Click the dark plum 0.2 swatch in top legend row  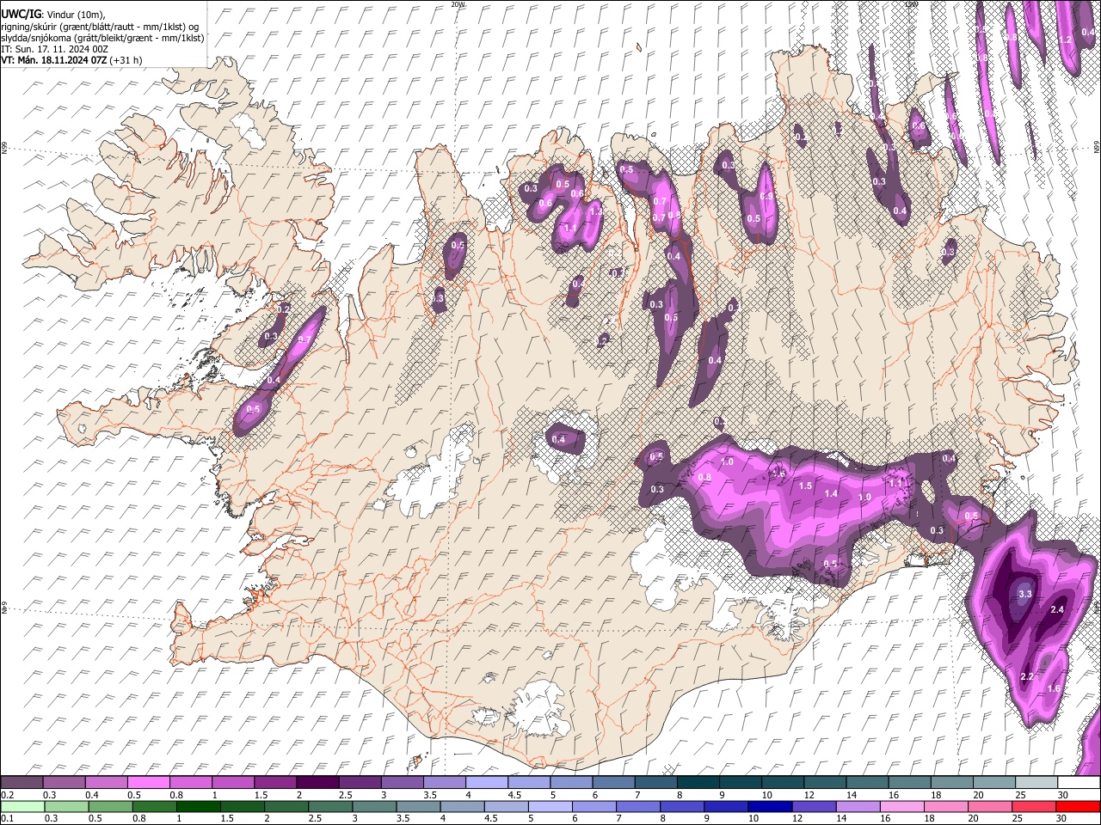pos(22,782)
